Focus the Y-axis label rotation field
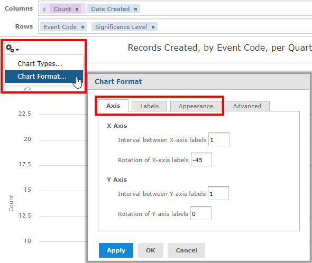The width and height of the screenshot is (312, 263). pos(201,213)
